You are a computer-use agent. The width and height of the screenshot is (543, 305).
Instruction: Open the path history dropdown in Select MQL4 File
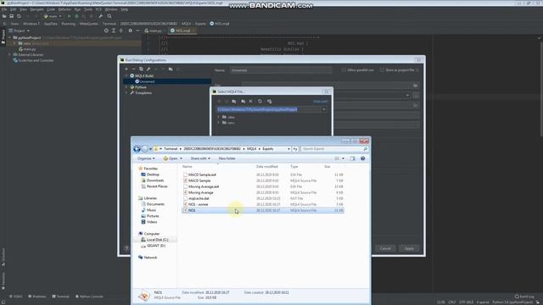click(324, 109)
